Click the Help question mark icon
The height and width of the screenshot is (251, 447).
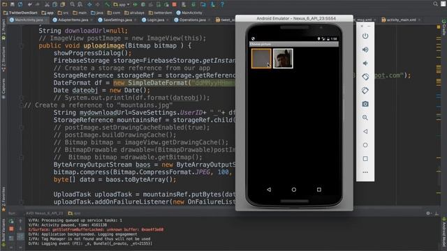[222, 4]
